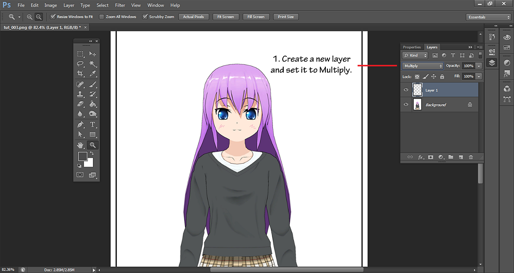Open the Essentials workspace dropdown
This screenshot has width=514, height=273.
488,17
